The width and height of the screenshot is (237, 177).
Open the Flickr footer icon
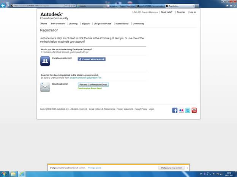coord(181,110)
